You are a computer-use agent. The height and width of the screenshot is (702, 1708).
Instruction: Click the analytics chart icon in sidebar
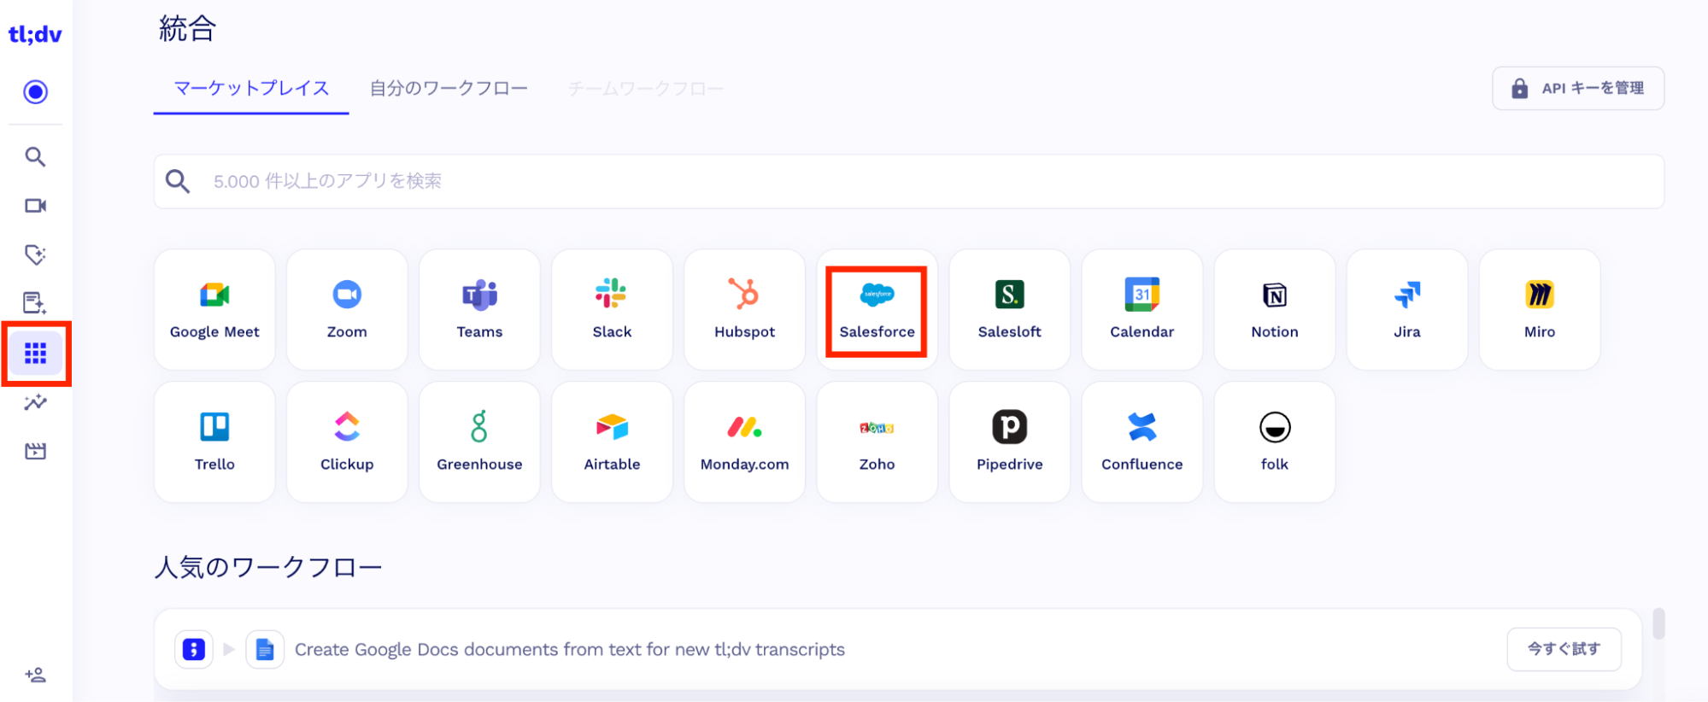[x=35, y=402]
